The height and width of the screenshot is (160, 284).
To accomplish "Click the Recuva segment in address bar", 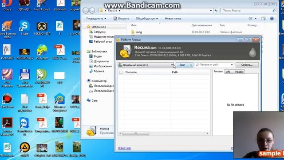I will 112,11.
